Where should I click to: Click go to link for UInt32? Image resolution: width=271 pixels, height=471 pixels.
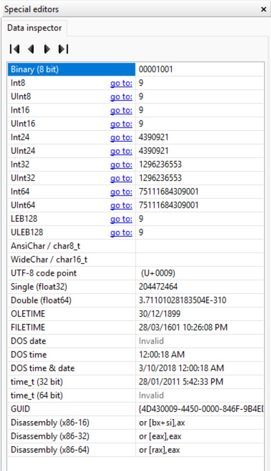point(121,178)
